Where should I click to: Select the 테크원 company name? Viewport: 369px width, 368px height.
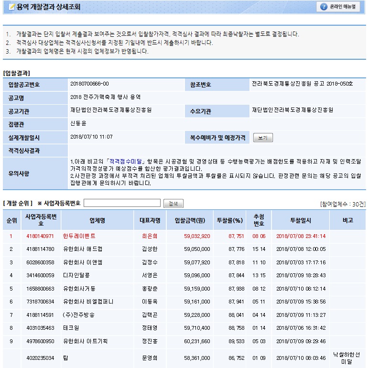[x=71, y=328]
